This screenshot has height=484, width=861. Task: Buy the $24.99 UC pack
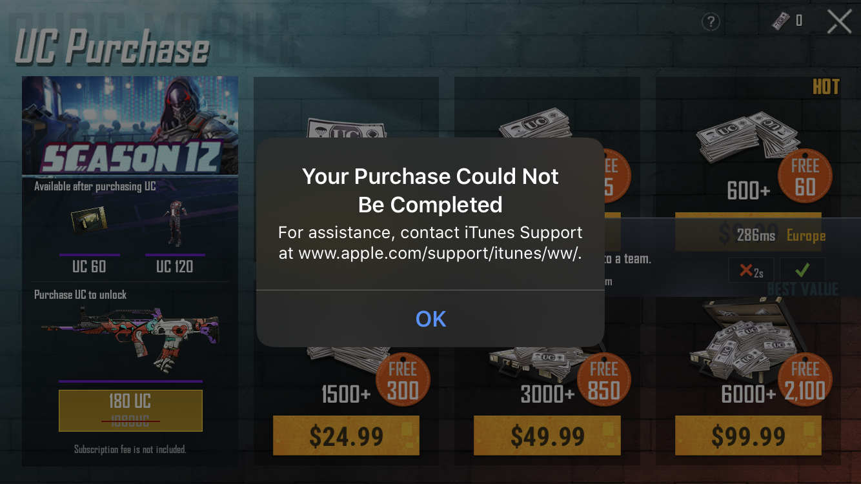pos(346,436)
